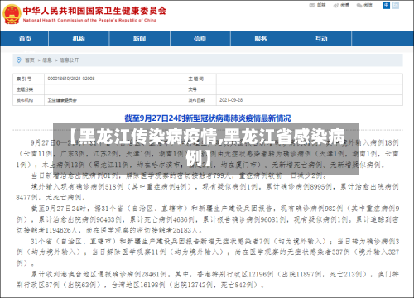Click the national emblem logo

(12, 14)
